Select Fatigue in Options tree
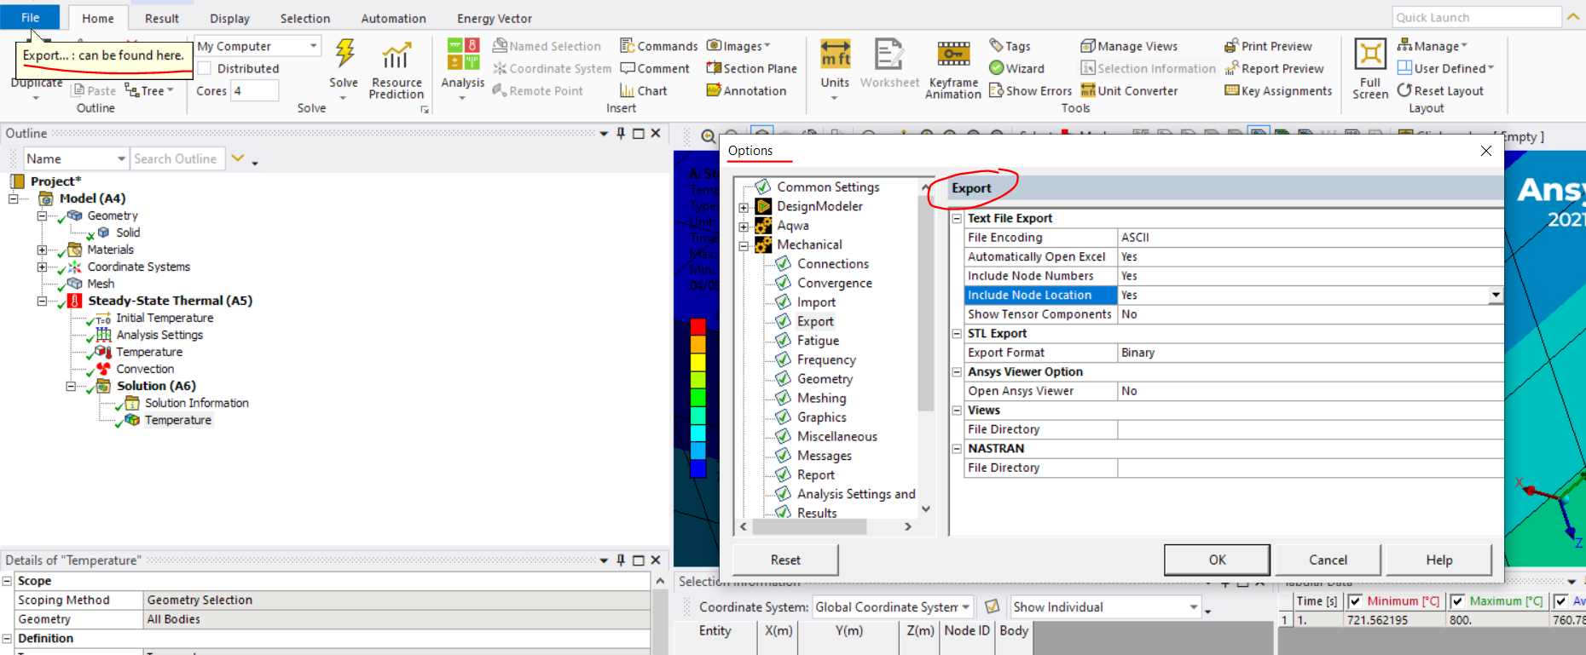 tap(818, 341)
